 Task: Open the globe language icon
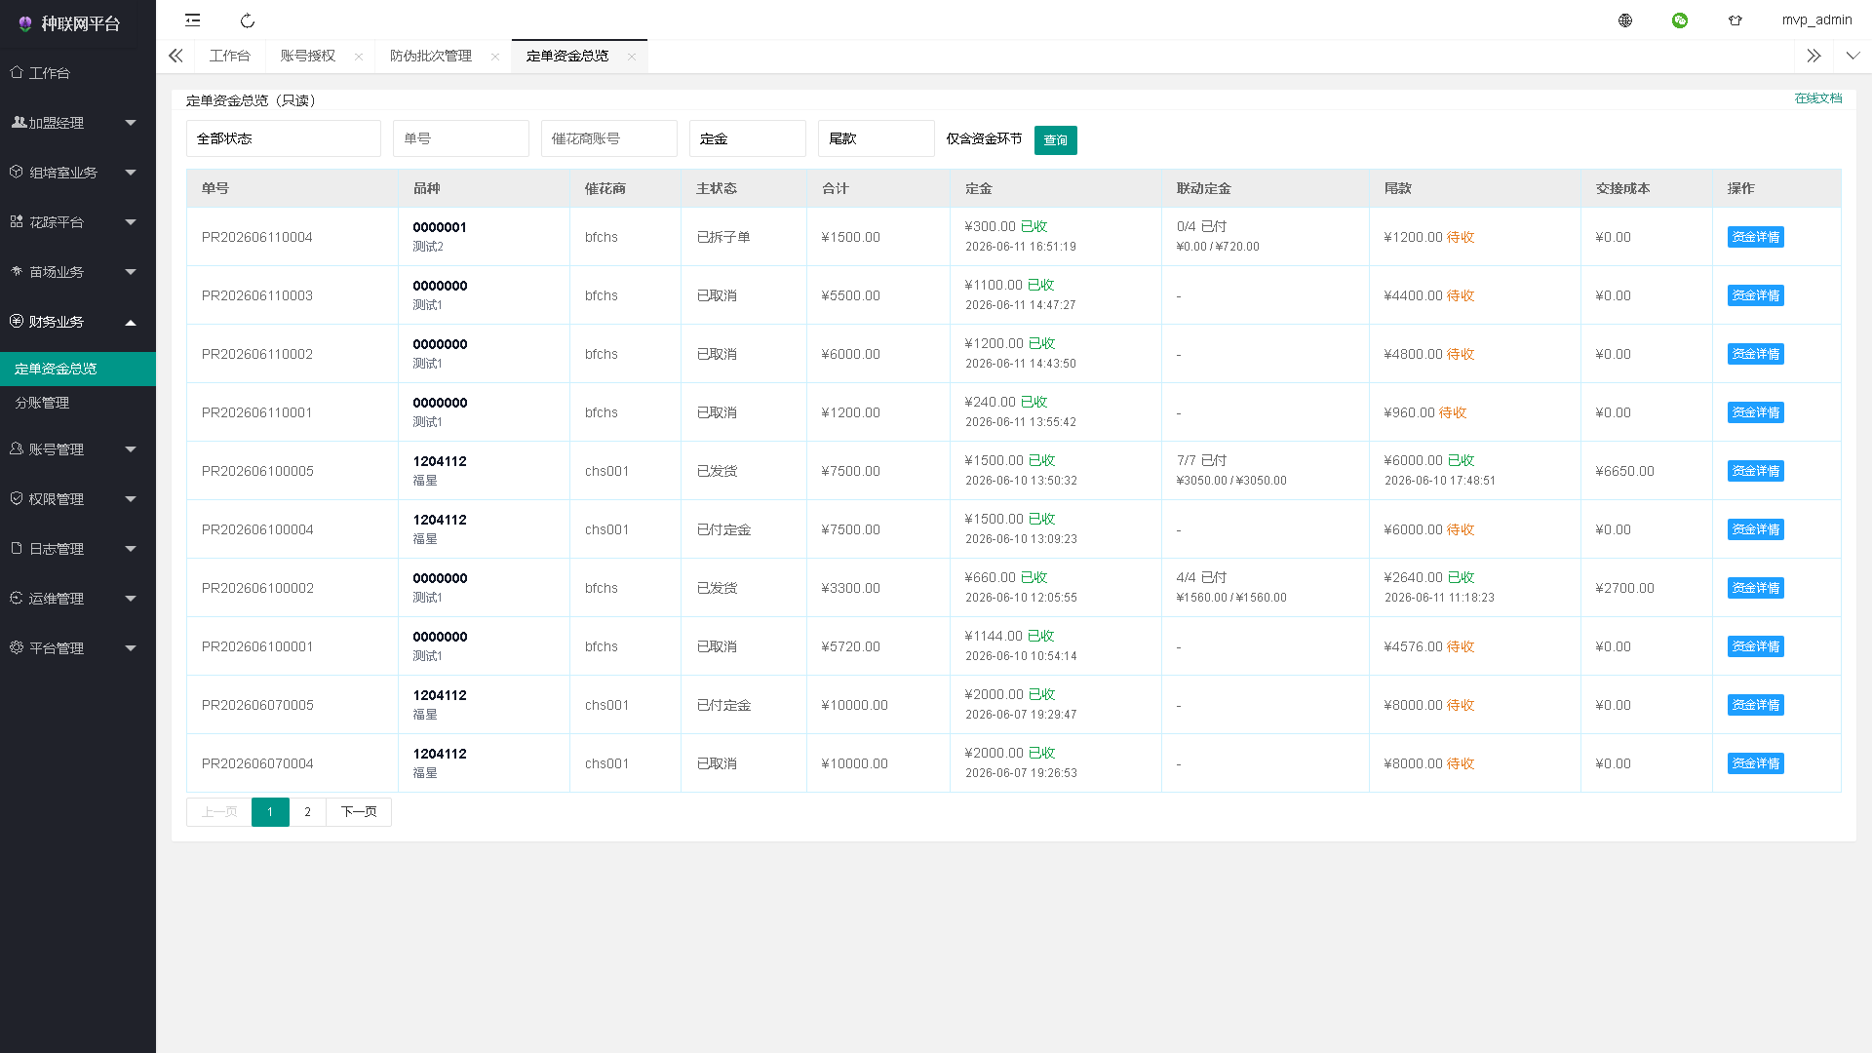1625,20
